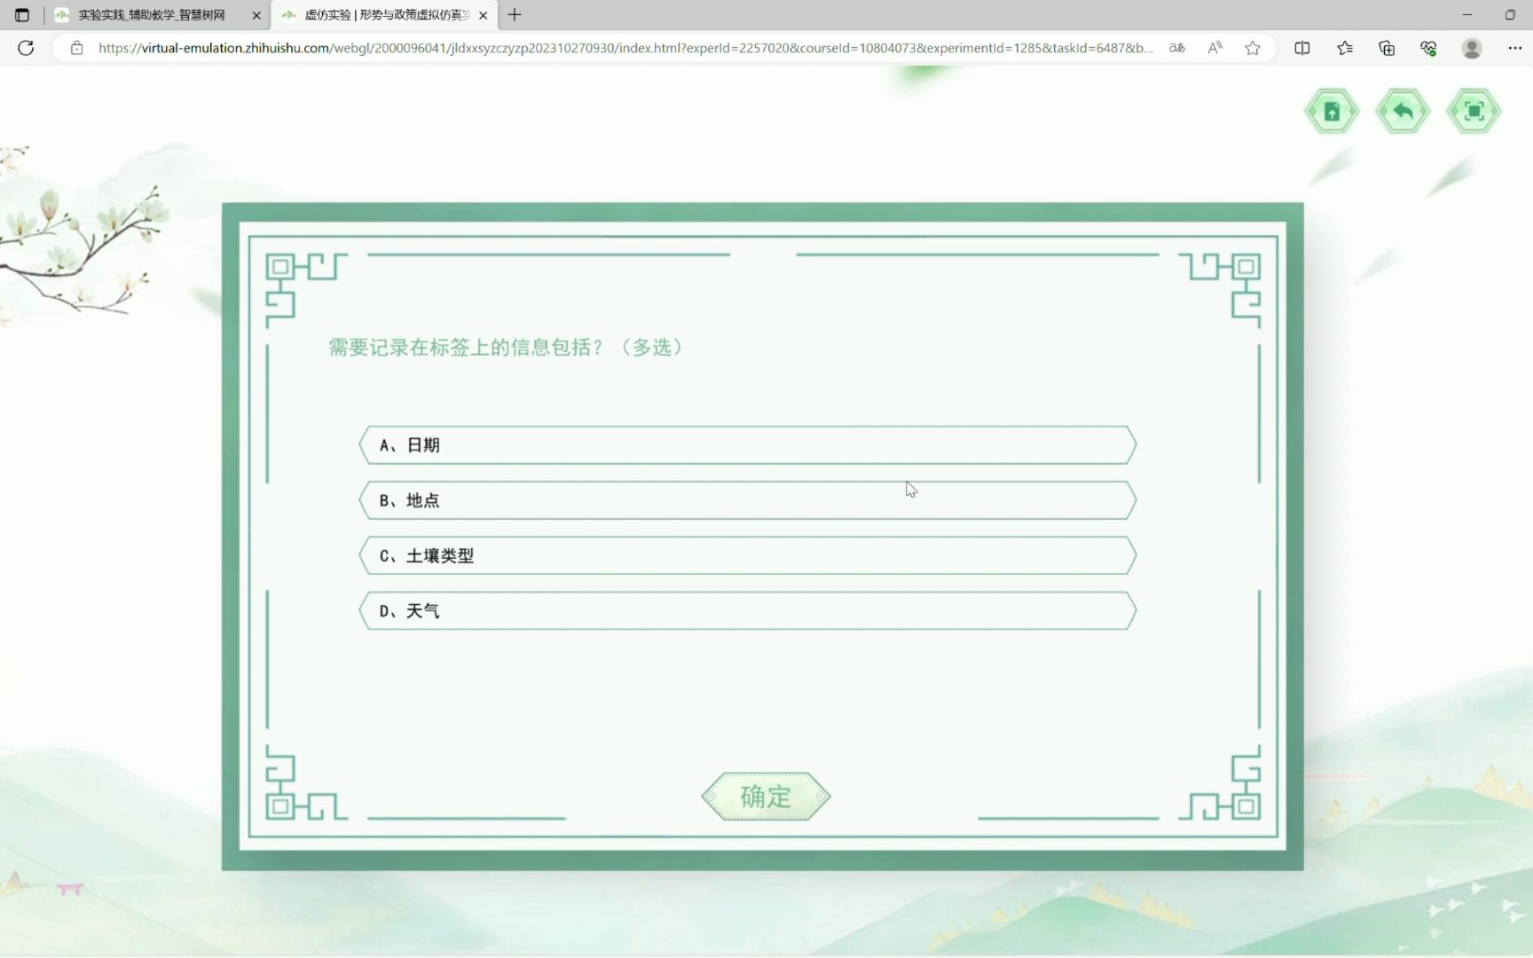Open favorites list icon

point(1345,48)
